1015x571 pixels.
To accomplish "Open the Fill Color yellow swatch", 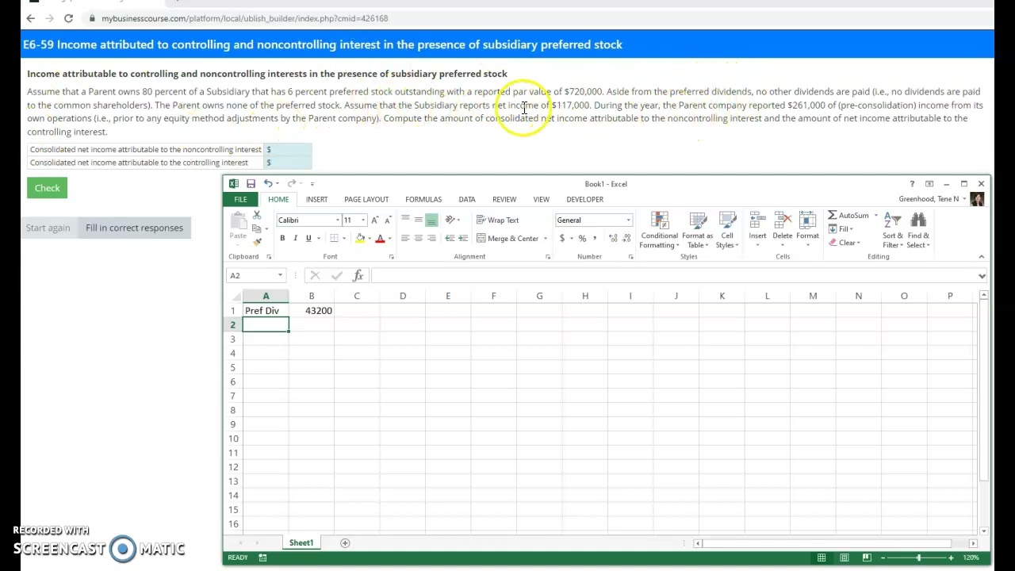I will click(x=360, y=238).
